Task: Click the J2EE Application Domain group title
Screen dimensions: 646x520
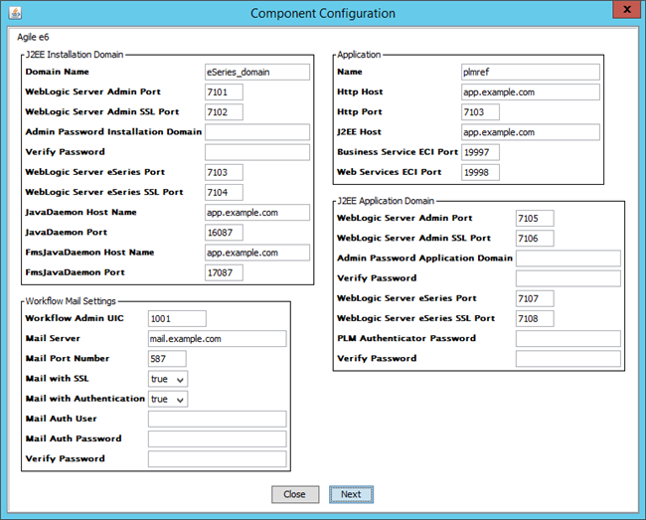Action: coord(386,201)
